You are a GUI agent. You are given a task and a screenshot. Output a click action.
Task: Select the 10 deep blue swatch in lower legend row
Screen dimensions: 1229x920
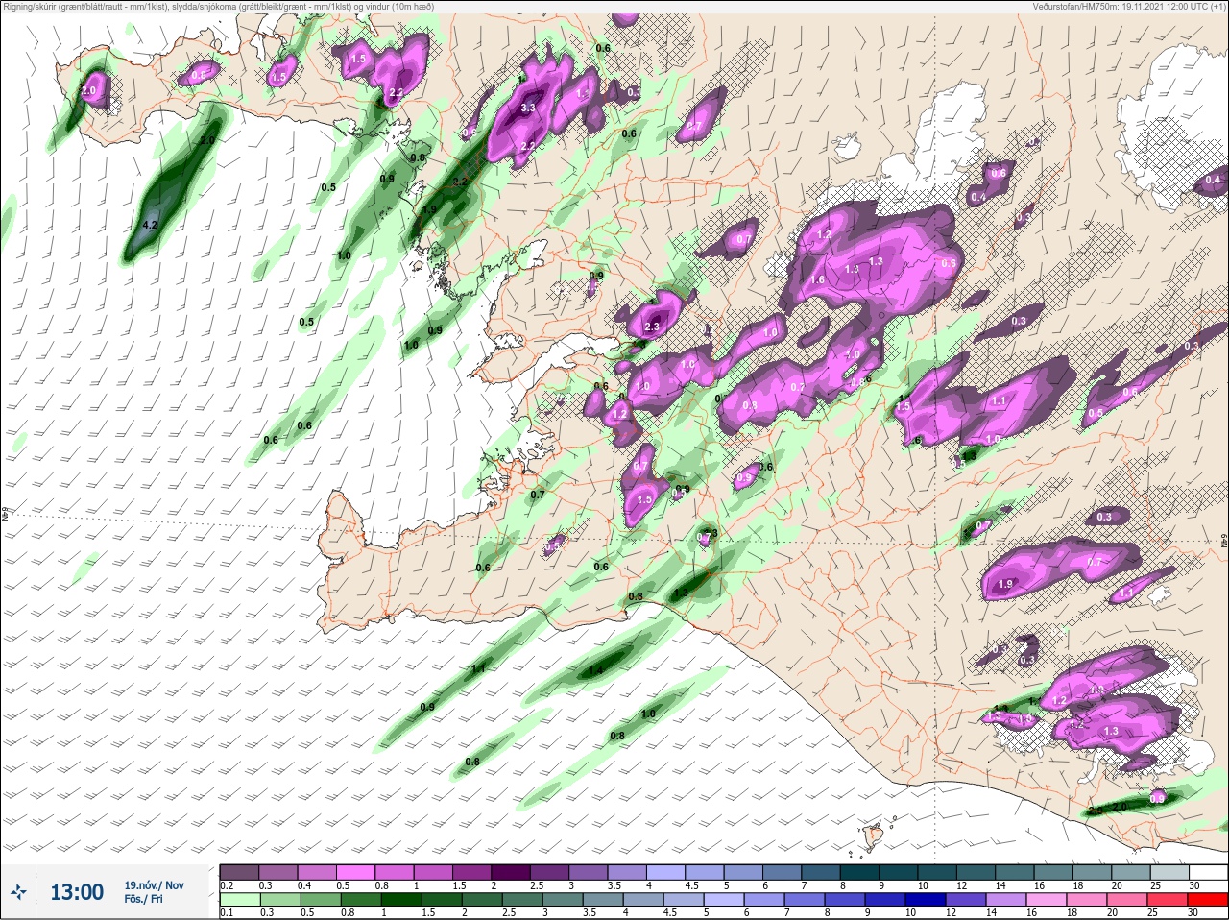coord(928,899)
